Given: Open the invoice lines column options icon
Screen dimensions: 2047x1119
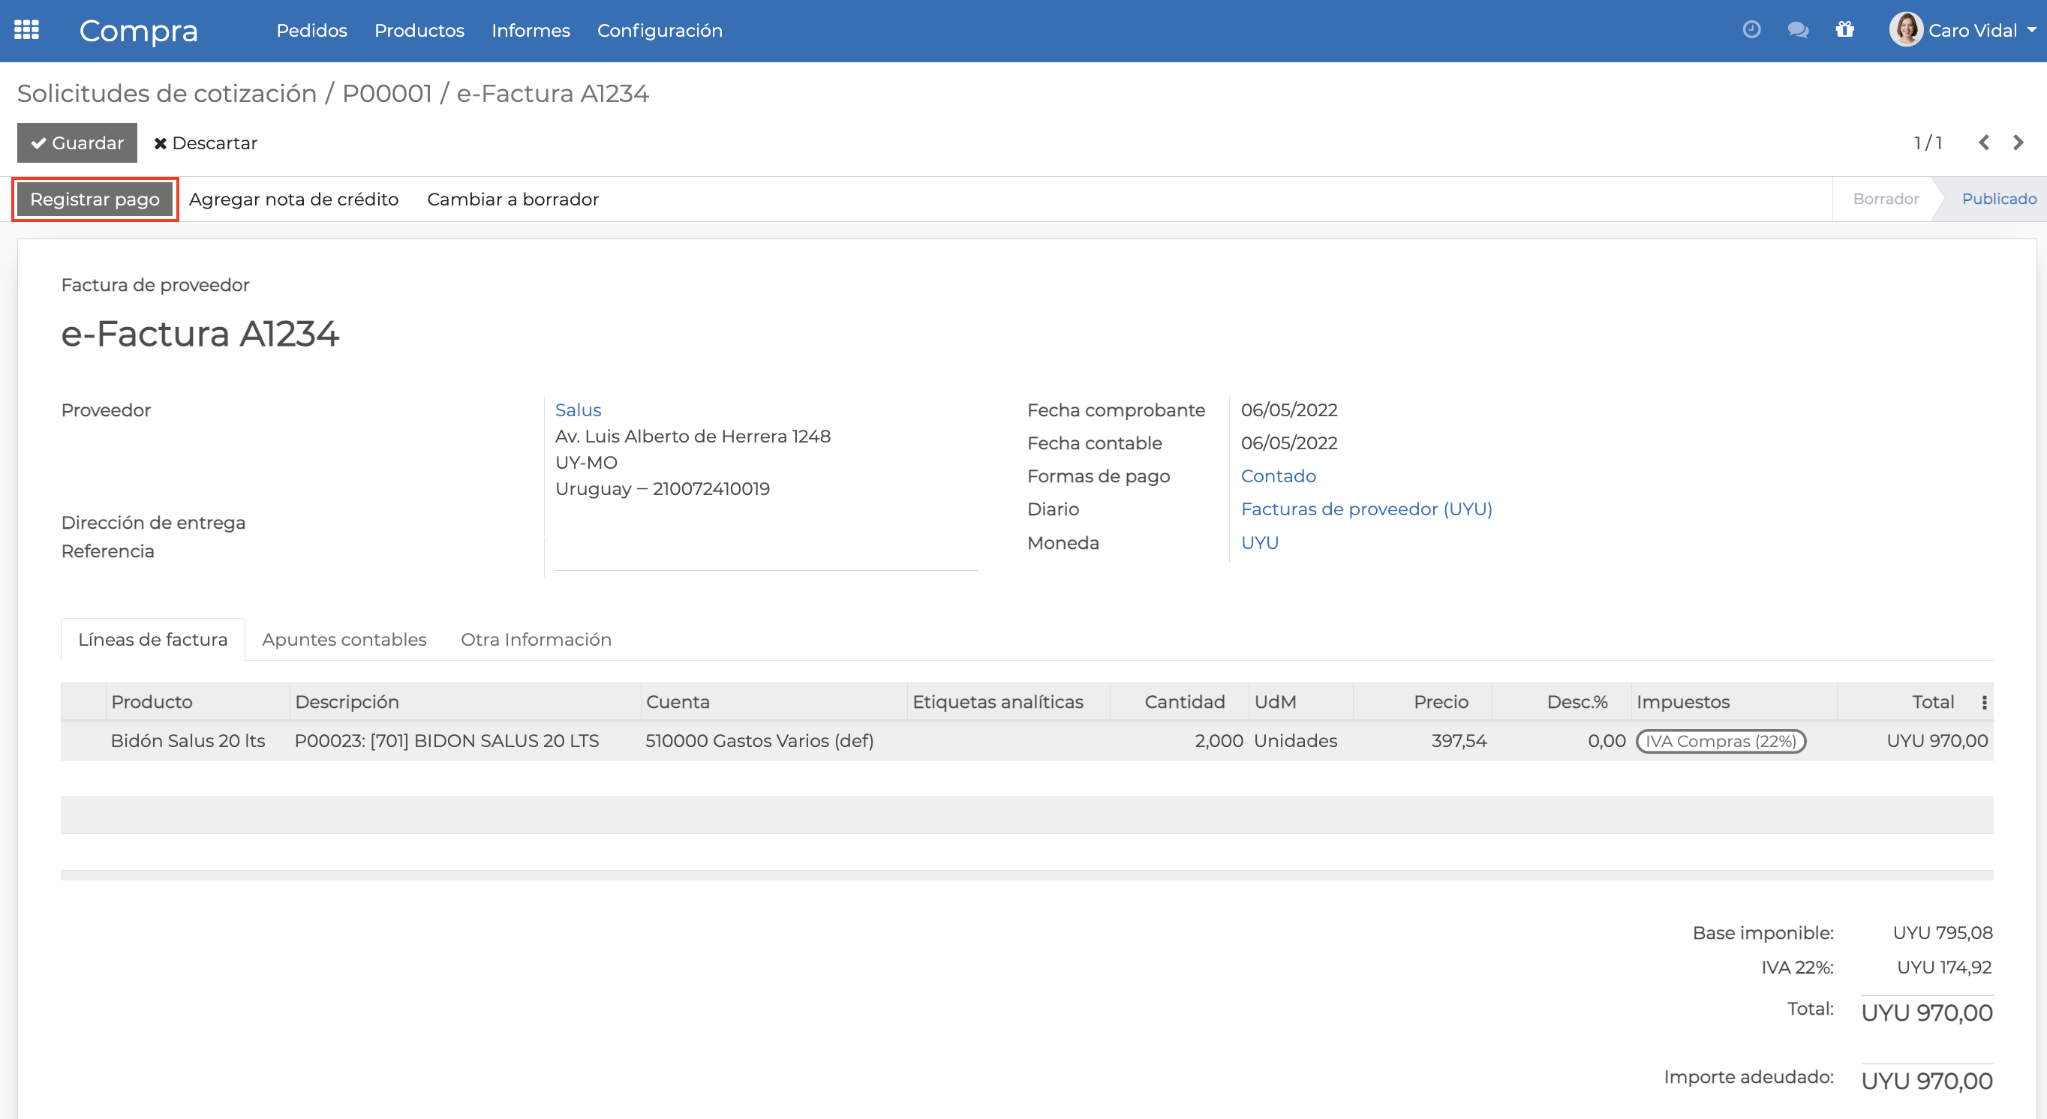Looking at the screenshot, I should pyautogui.click(x=1984, y=701).
